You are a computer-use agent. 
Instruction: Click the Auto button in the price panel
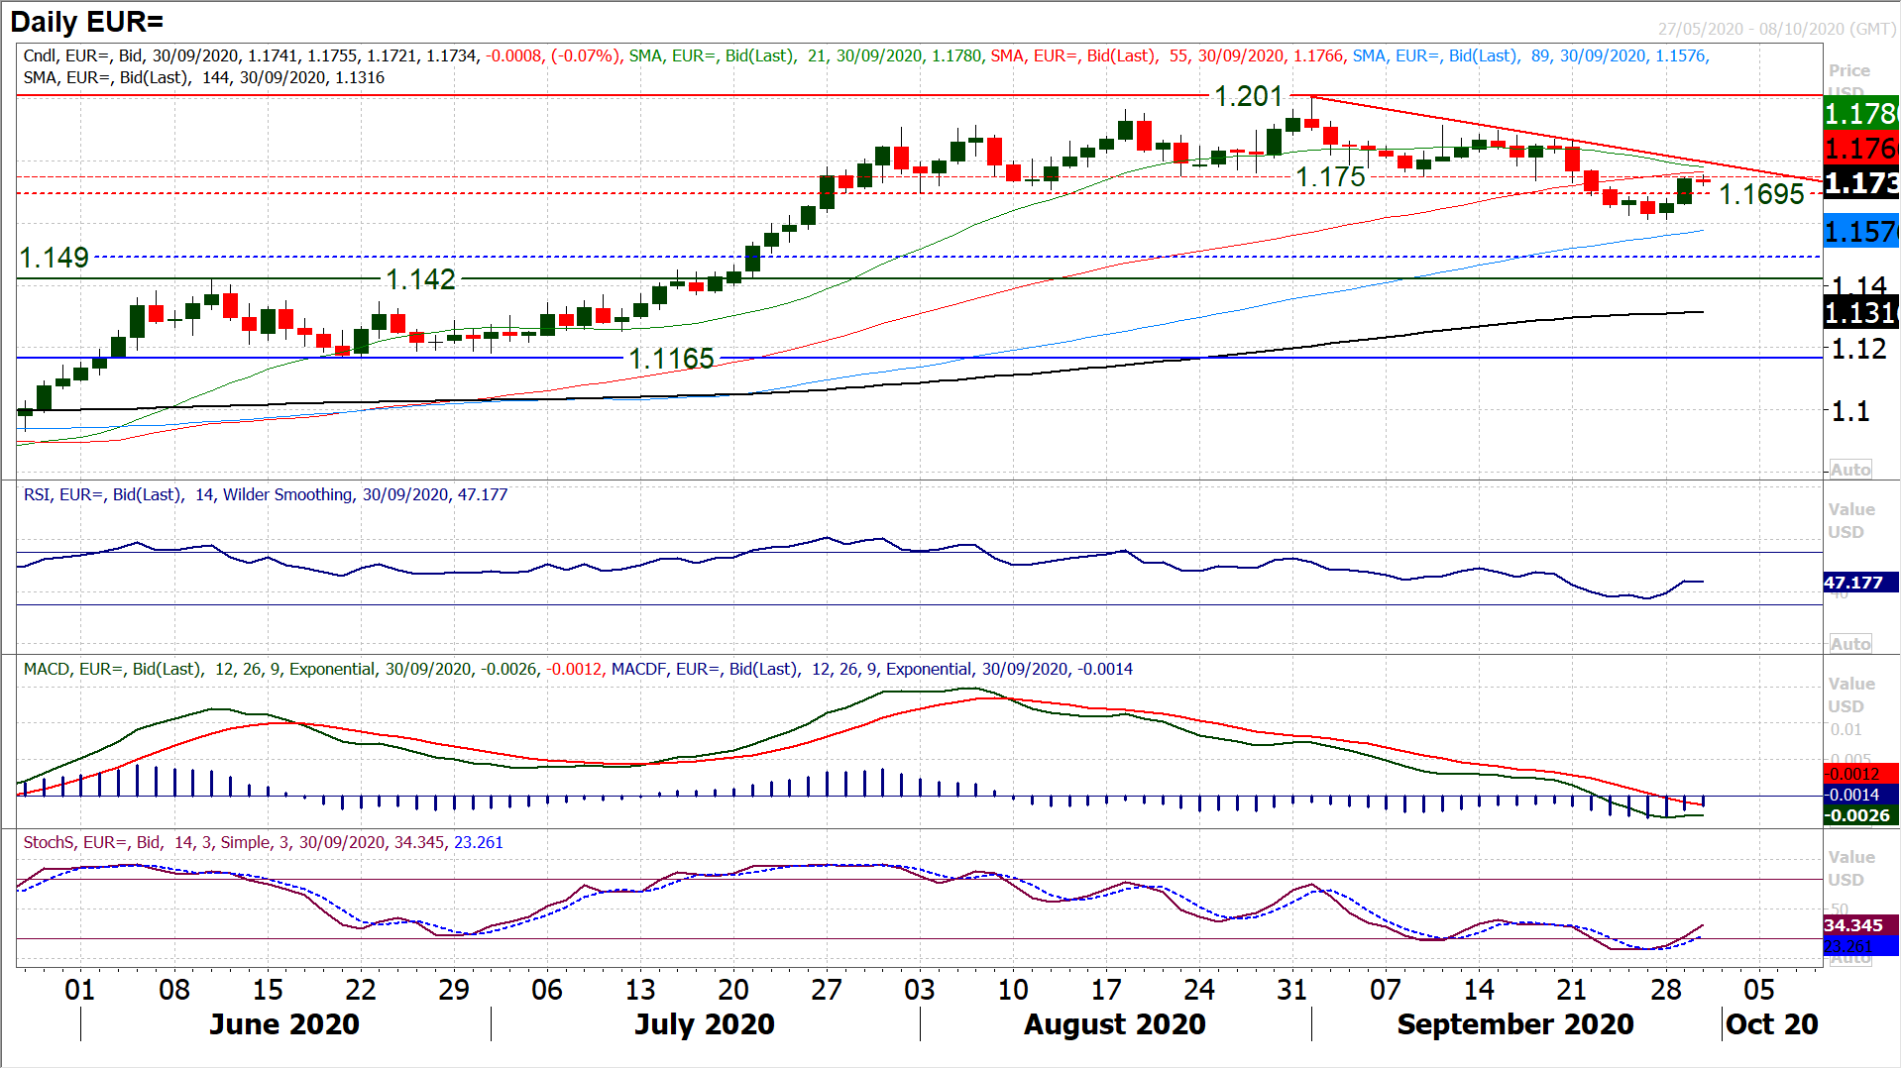click(1849, 470)
